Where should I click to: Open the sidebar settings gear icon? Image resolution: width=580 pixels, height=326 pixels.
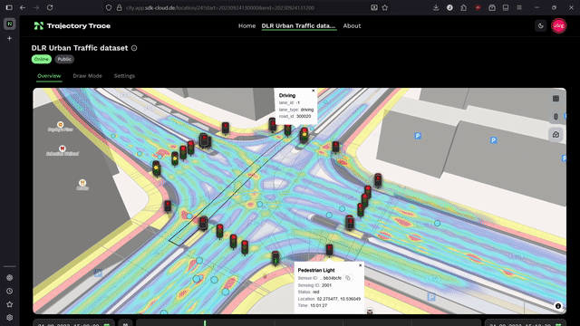10,318
